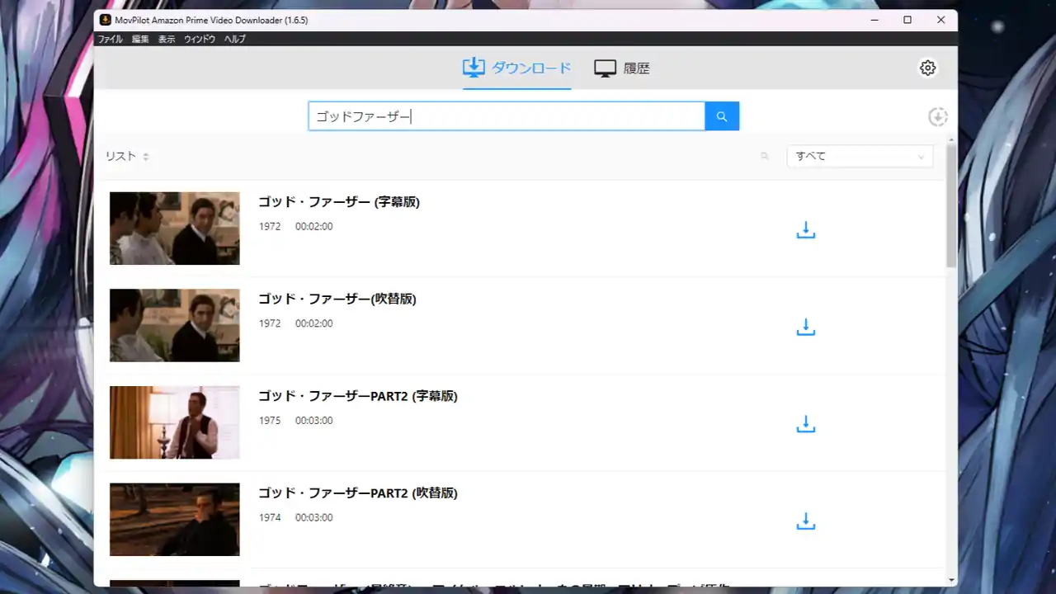Maximize the MovPilot window

point(907,20)
